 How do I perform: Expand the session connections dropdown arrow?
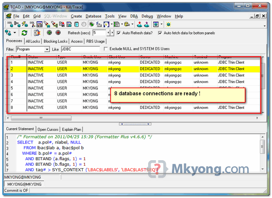pos(15,33)
